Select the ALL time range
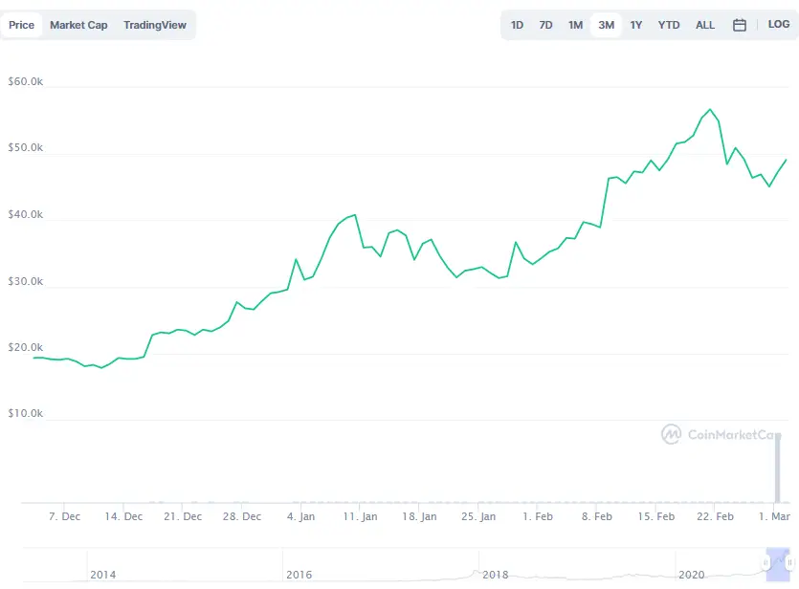Screen dimensions: 799x589 click(705, 25)
